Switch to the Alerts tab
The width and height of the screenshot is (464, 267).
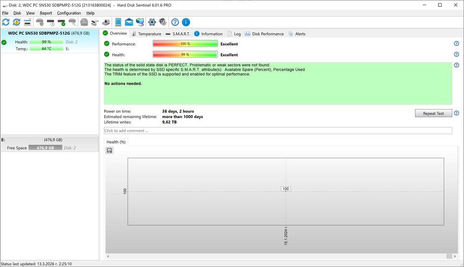point(297,34)
